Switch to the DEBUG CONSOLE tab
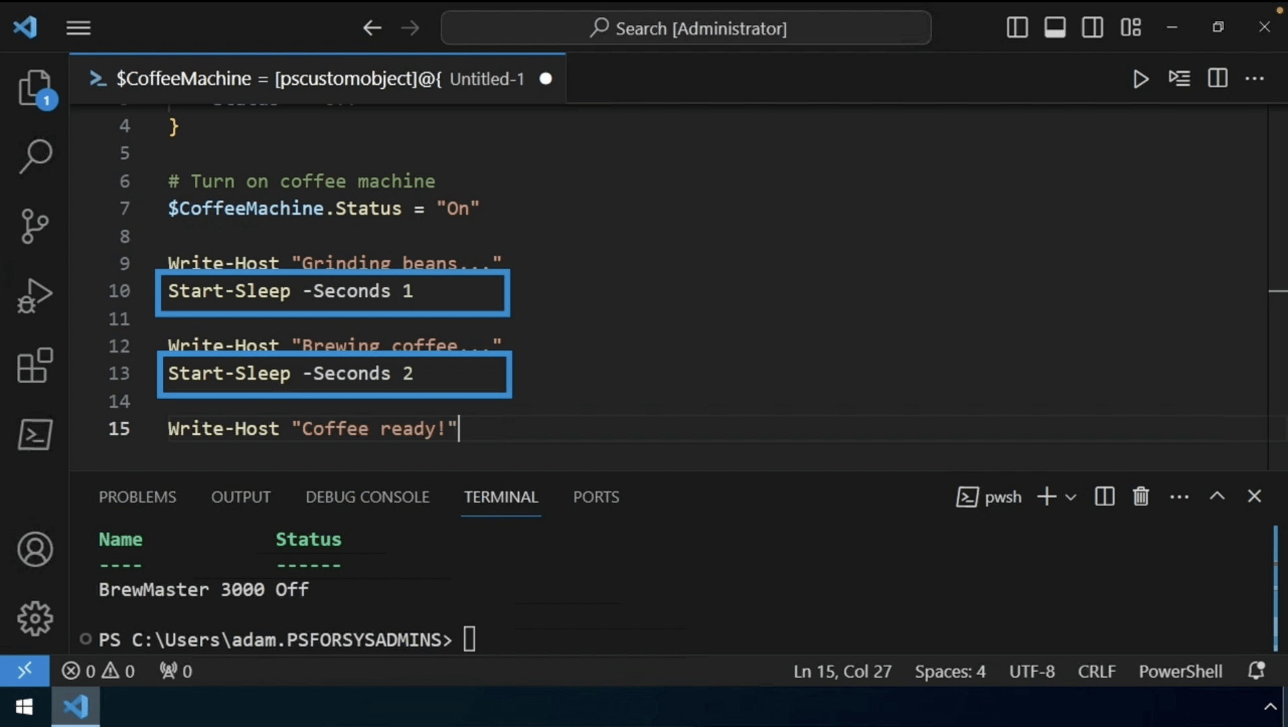This screenshot has height=727, width=1288. coord(367,497)
